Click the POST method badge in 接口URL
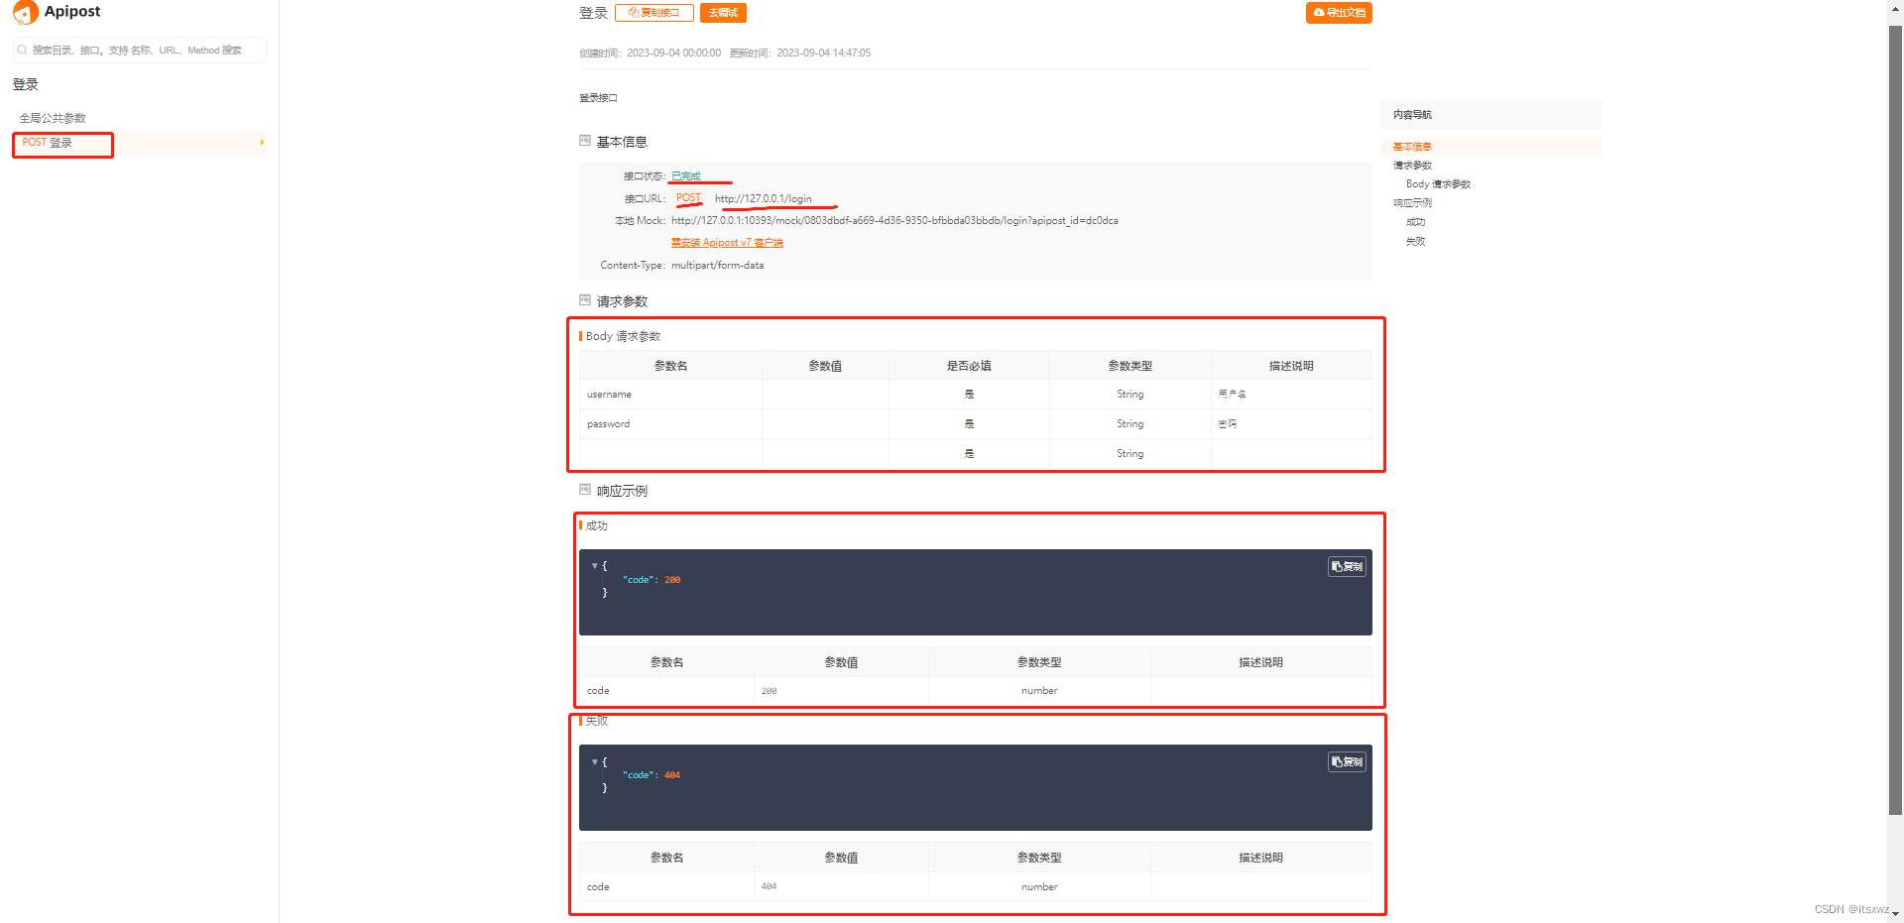Image resolution: width=1904 pixels, height=923 pixels. (x=688, y=198)
